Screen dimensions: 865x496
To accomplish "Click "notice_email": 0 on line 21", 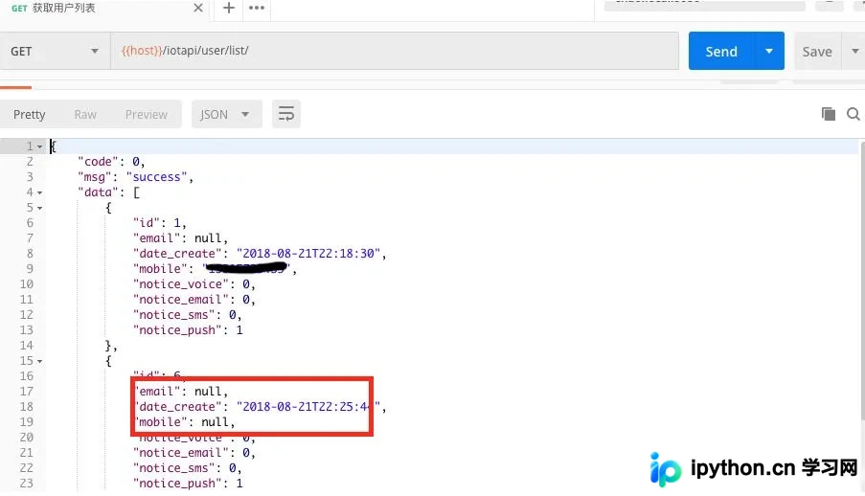I will pos(194,453).
